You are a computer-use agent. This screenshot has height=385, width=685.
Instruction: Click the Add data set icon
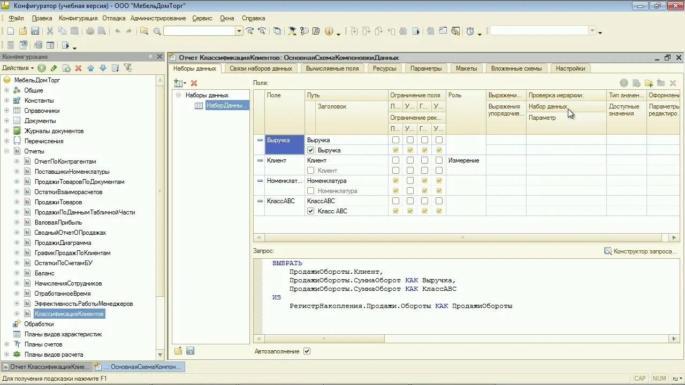[180, 83]
